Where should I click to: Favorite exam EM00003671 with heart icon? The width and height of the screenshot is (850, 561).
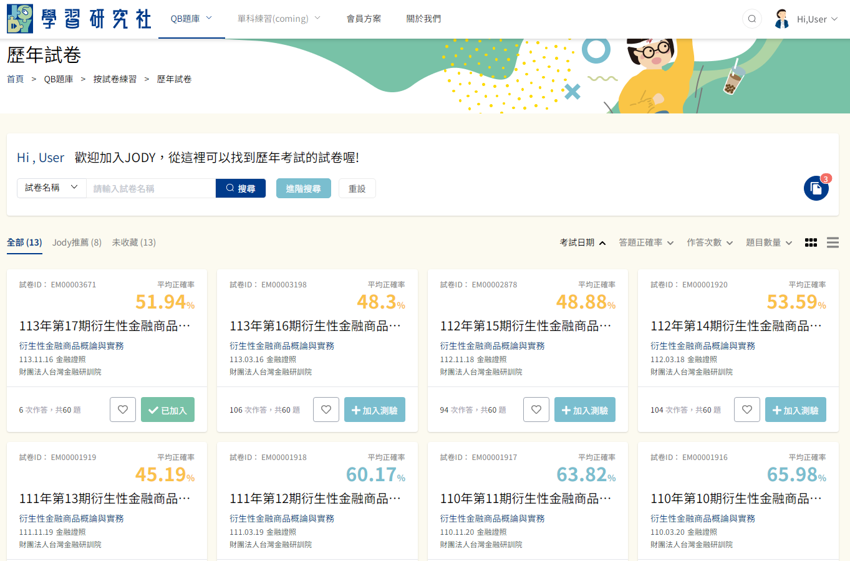[123, 410]
